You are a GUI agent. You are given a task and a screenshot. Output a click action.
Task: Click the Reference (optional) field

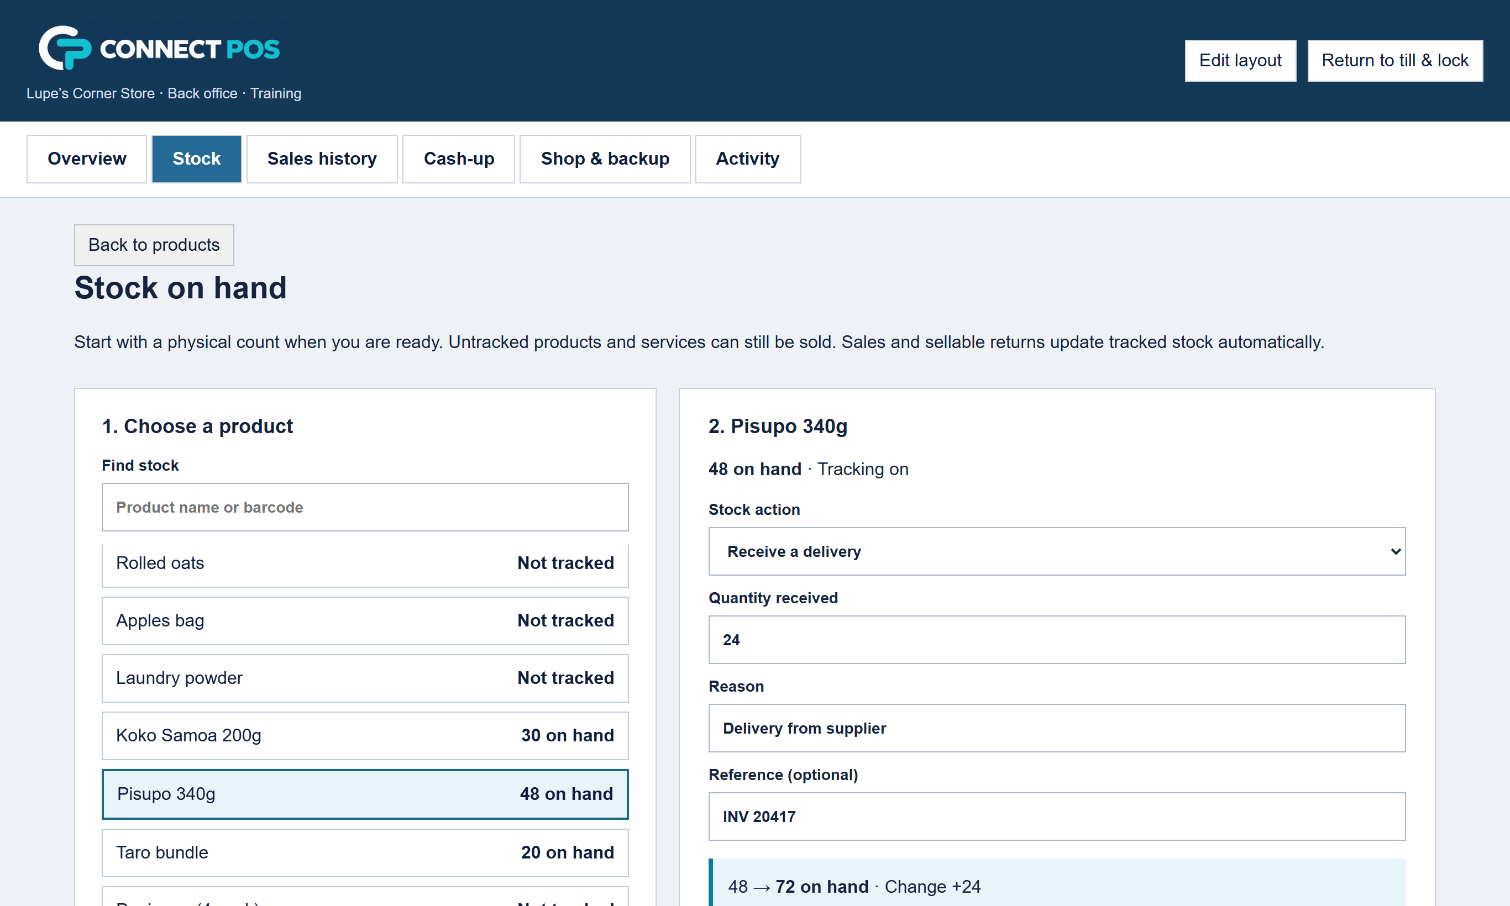[x=1057, y=817]
